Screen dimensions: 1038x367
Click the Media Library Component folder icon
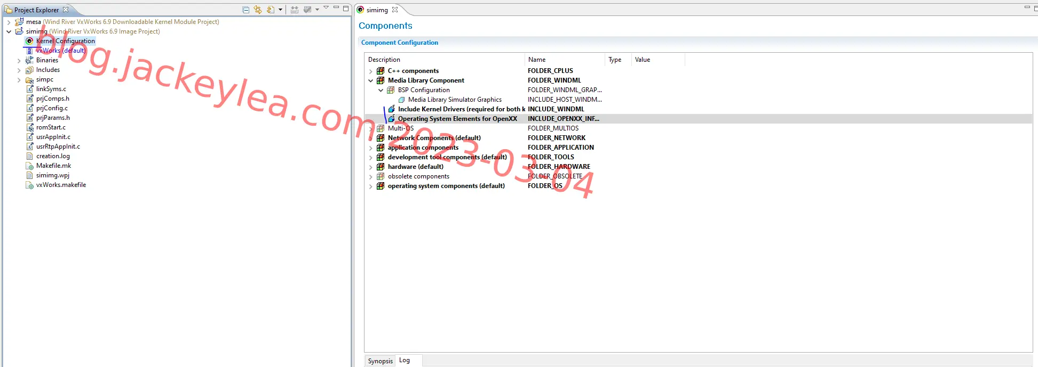click(x=381, y=80)
